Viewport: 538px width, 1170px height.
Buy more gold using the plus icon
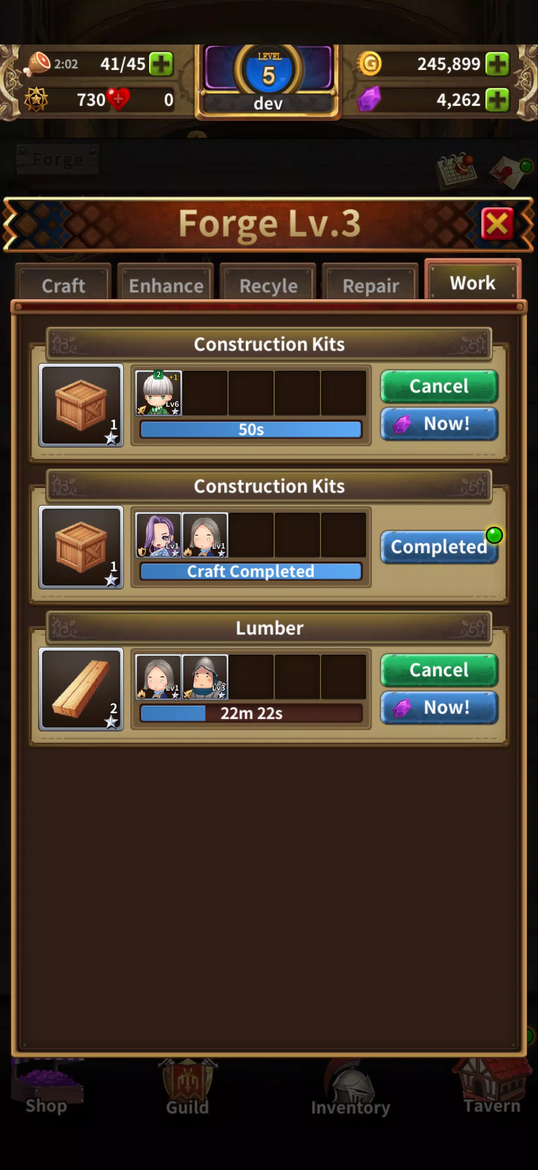(x=497, y=64)
